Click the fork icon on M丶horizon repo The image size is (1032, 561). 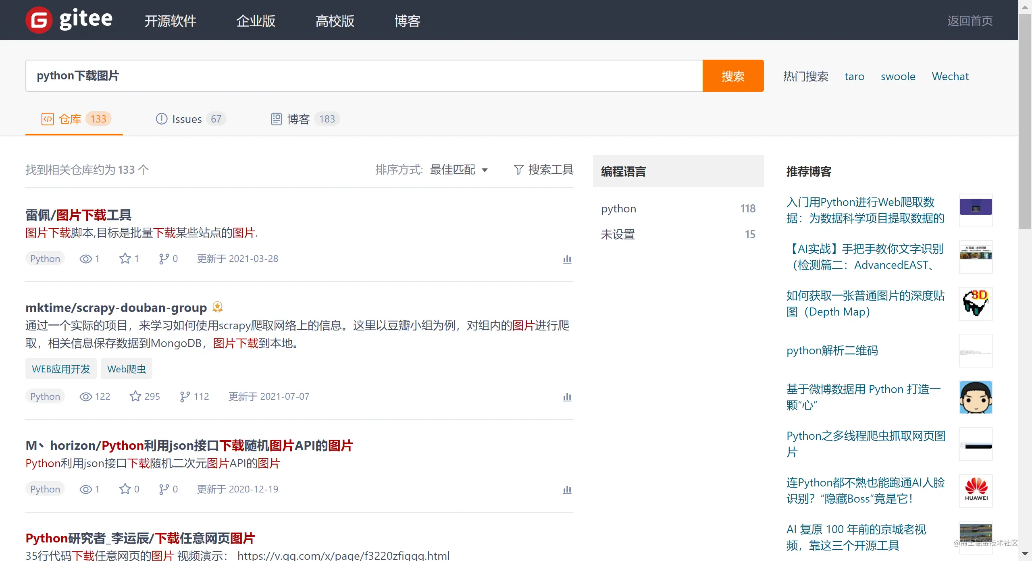164,489
